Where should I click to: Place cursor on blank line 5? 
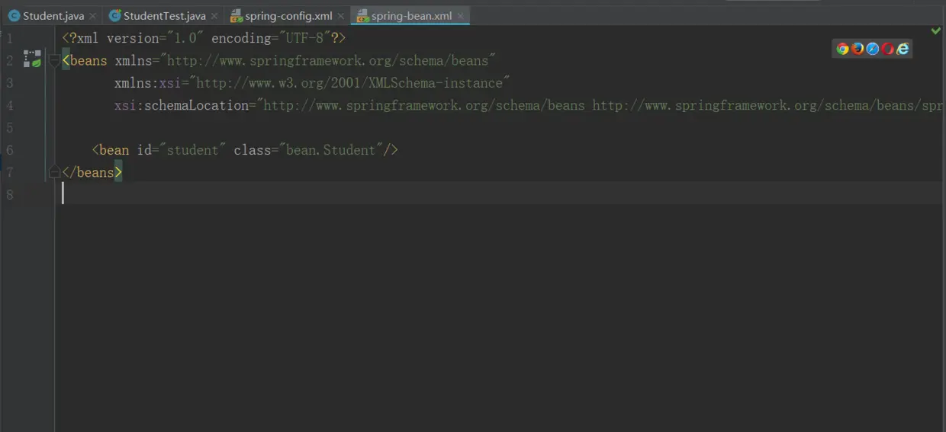[500, 127]
